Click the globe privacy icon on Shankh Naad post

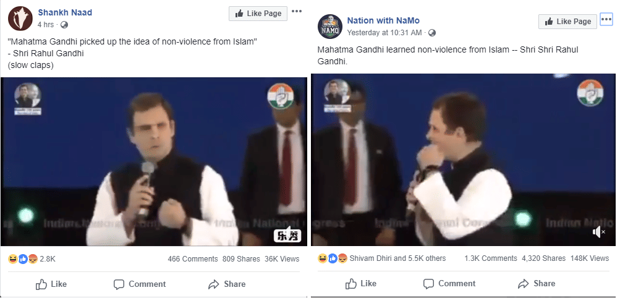point(64,25)
